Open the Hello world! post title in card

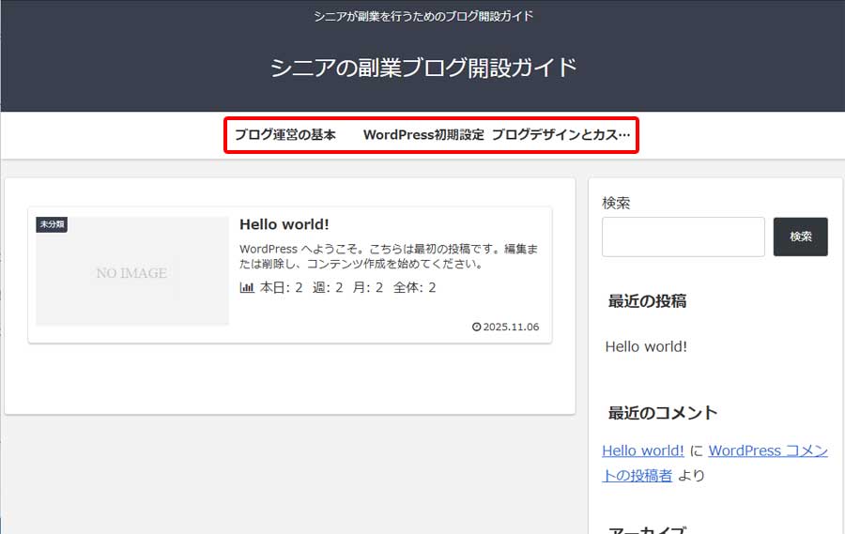[x=284, y=224]
